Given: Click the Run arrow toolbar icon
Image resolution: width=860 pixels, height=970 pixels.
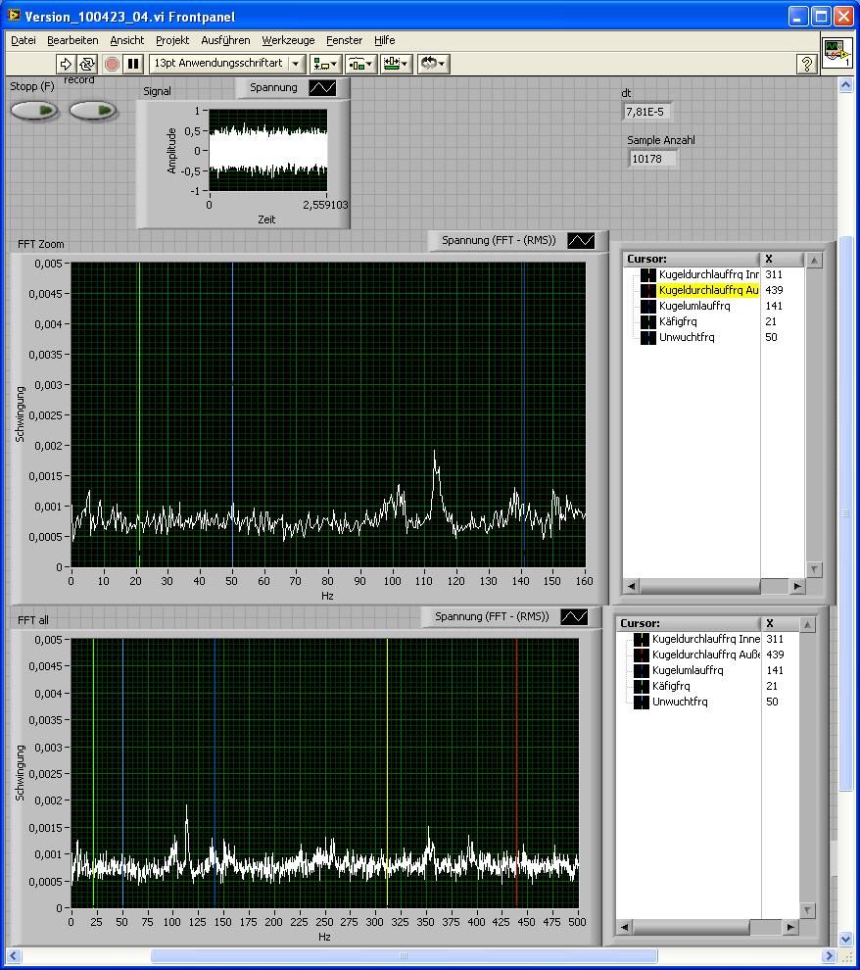Looking at the screenshot, I should pos(66,64).
